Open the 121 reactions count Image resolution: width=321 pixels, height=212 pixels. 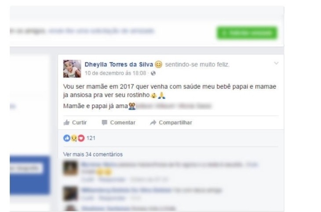[91, 138]
